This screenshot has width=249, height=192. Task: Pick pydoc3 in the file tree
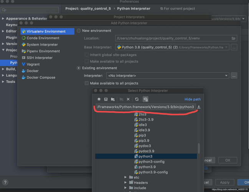point(143,146)
